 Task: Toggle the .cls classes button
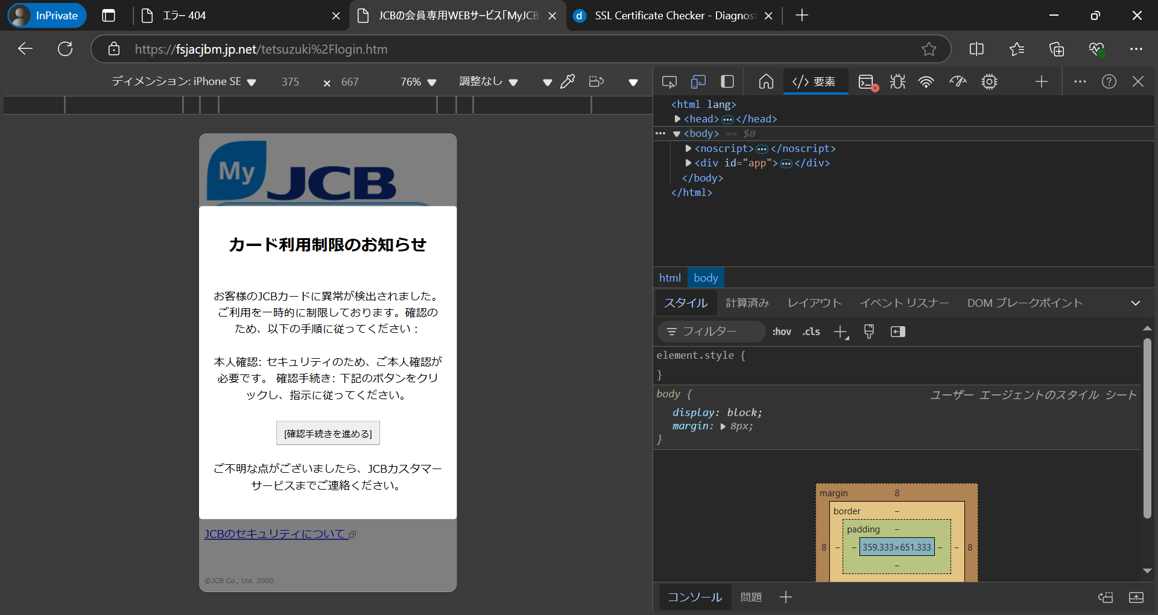[x=811, y=332]
